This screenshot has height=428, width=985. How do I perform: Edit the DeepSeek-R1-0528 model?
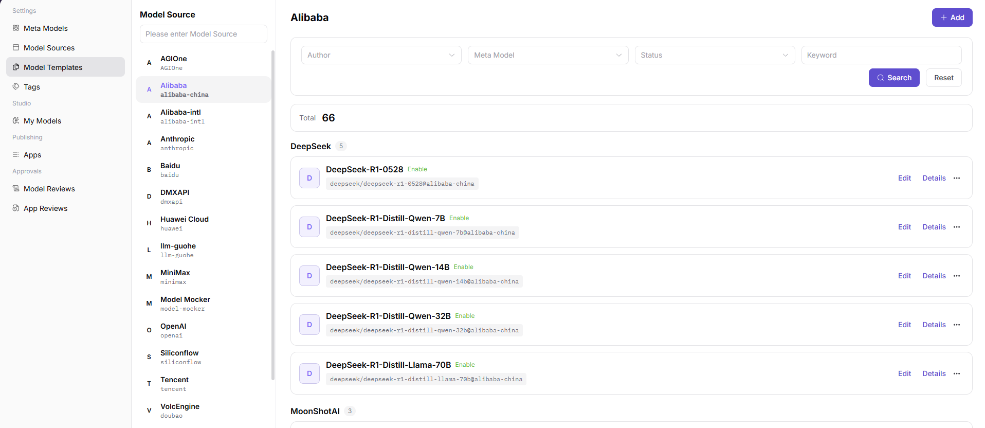click(x=904, y=178)
